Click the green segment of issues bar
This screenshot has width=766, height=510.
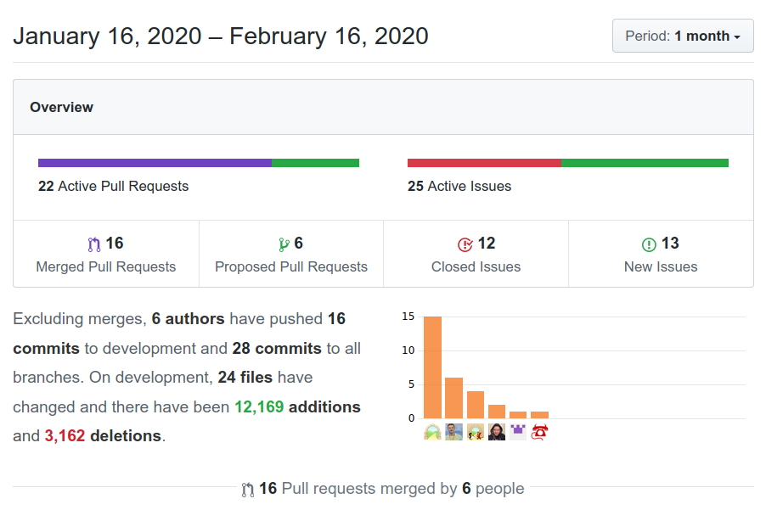point(645,163)
